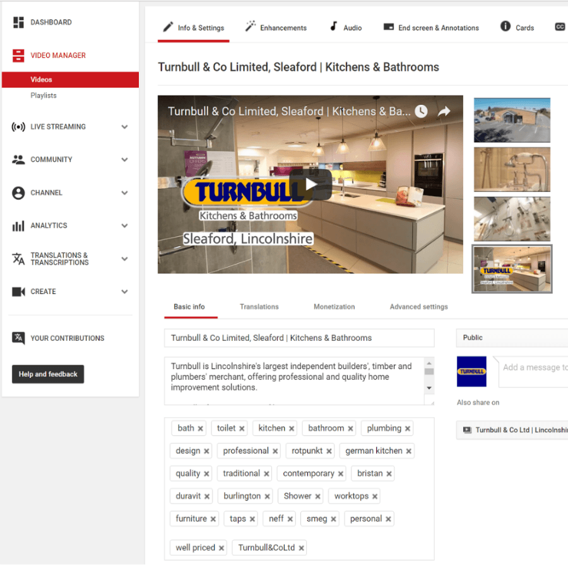Open the Cards tab
Screen dimensions: 568x568
click(517, 28)
